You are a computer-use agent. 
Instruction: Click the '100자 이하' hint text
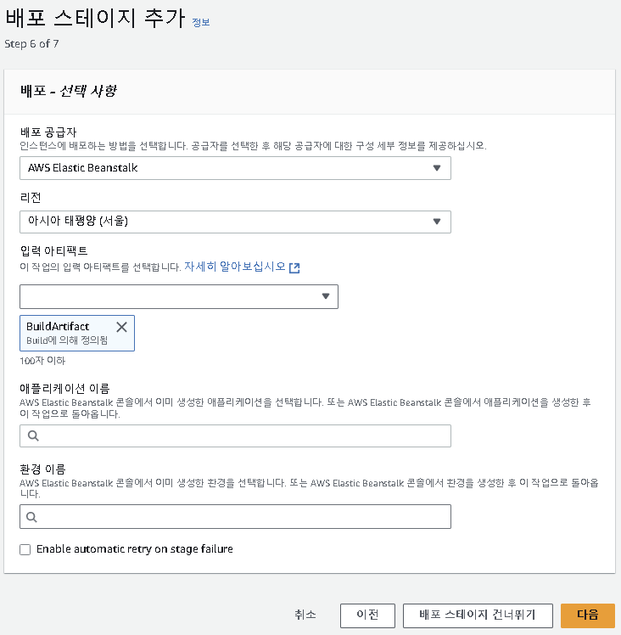(x=42, y=361)
